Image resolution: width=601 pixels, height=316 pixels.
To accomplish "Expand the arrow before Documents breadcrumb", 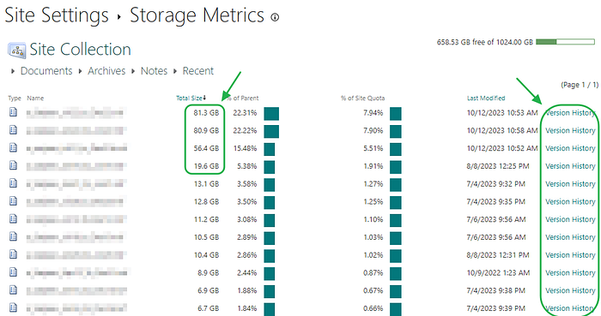I will point(13,71).
